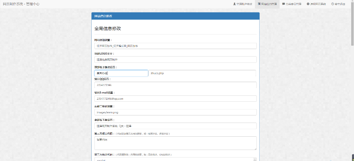Click the 顶部LOGO文字 input field
This screenshot has width=354, height=161.
[175, 60]
